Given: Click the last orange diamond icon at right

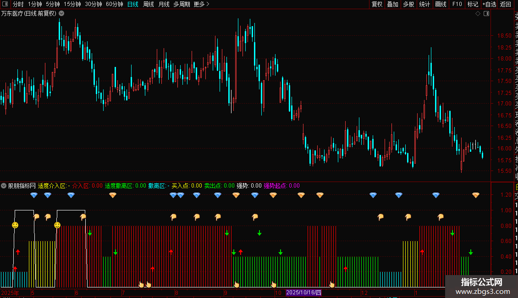Looking at the screenshot, I should click(476, 195).
